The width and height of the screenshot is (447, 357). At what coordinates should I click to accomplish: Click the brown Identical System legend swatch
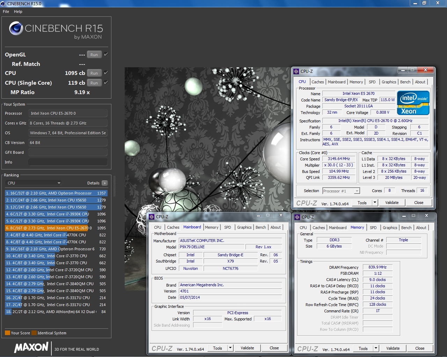tap(34, 333)
